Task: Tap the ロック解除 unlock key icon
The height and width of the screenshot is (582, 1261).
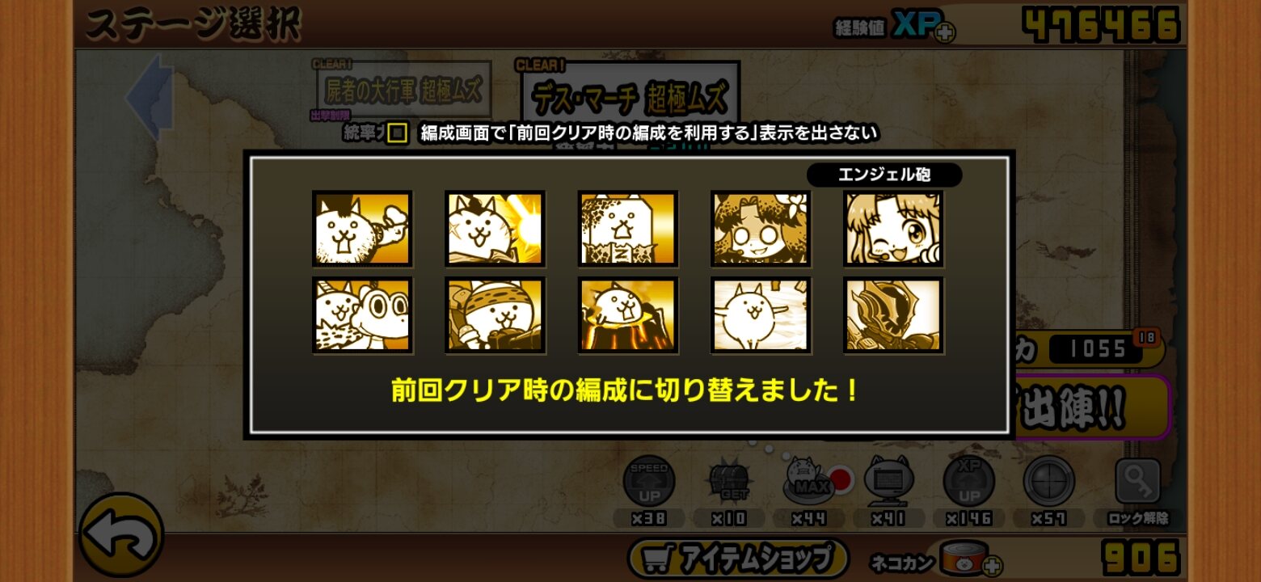Action: pos(1138,482)
